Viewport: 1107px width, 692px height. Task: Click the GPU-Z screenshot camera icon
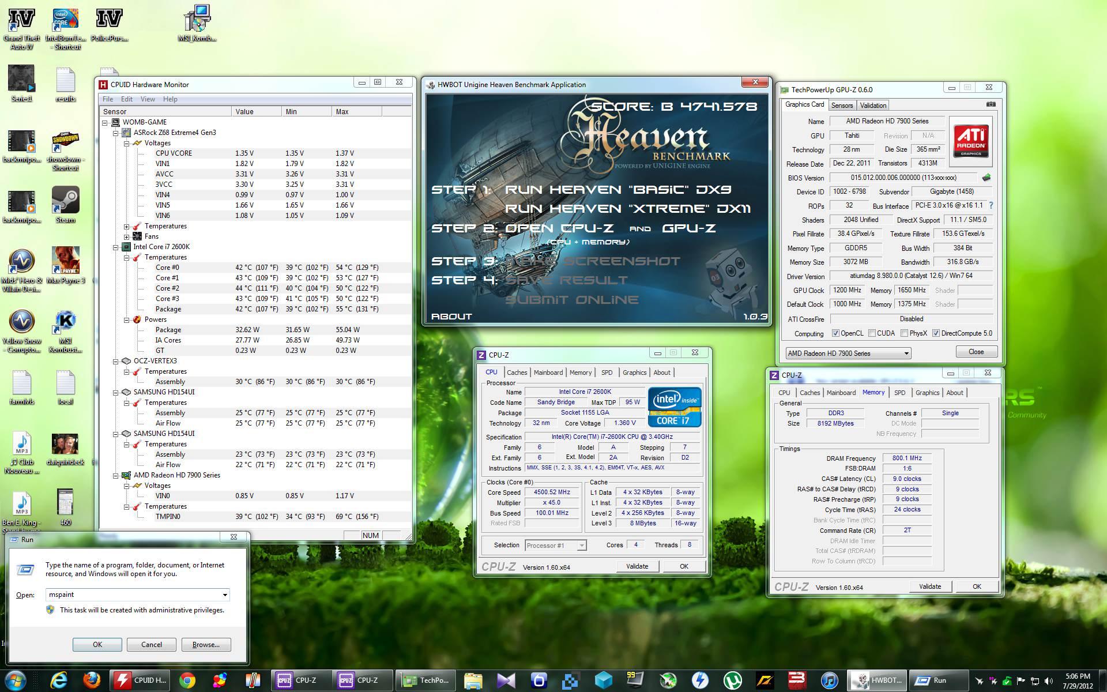pyautogui.click(x=991, y=104)
